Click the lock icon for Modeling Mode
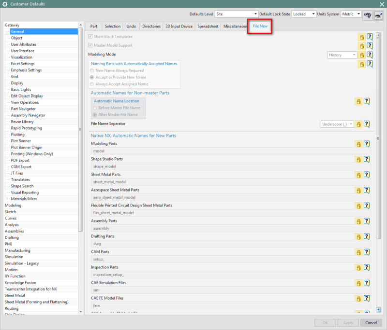Screen dimensions: 387x330 point(361,55)
